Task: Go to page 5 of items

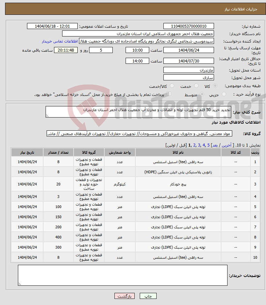Action: click(x=208, y=145)
